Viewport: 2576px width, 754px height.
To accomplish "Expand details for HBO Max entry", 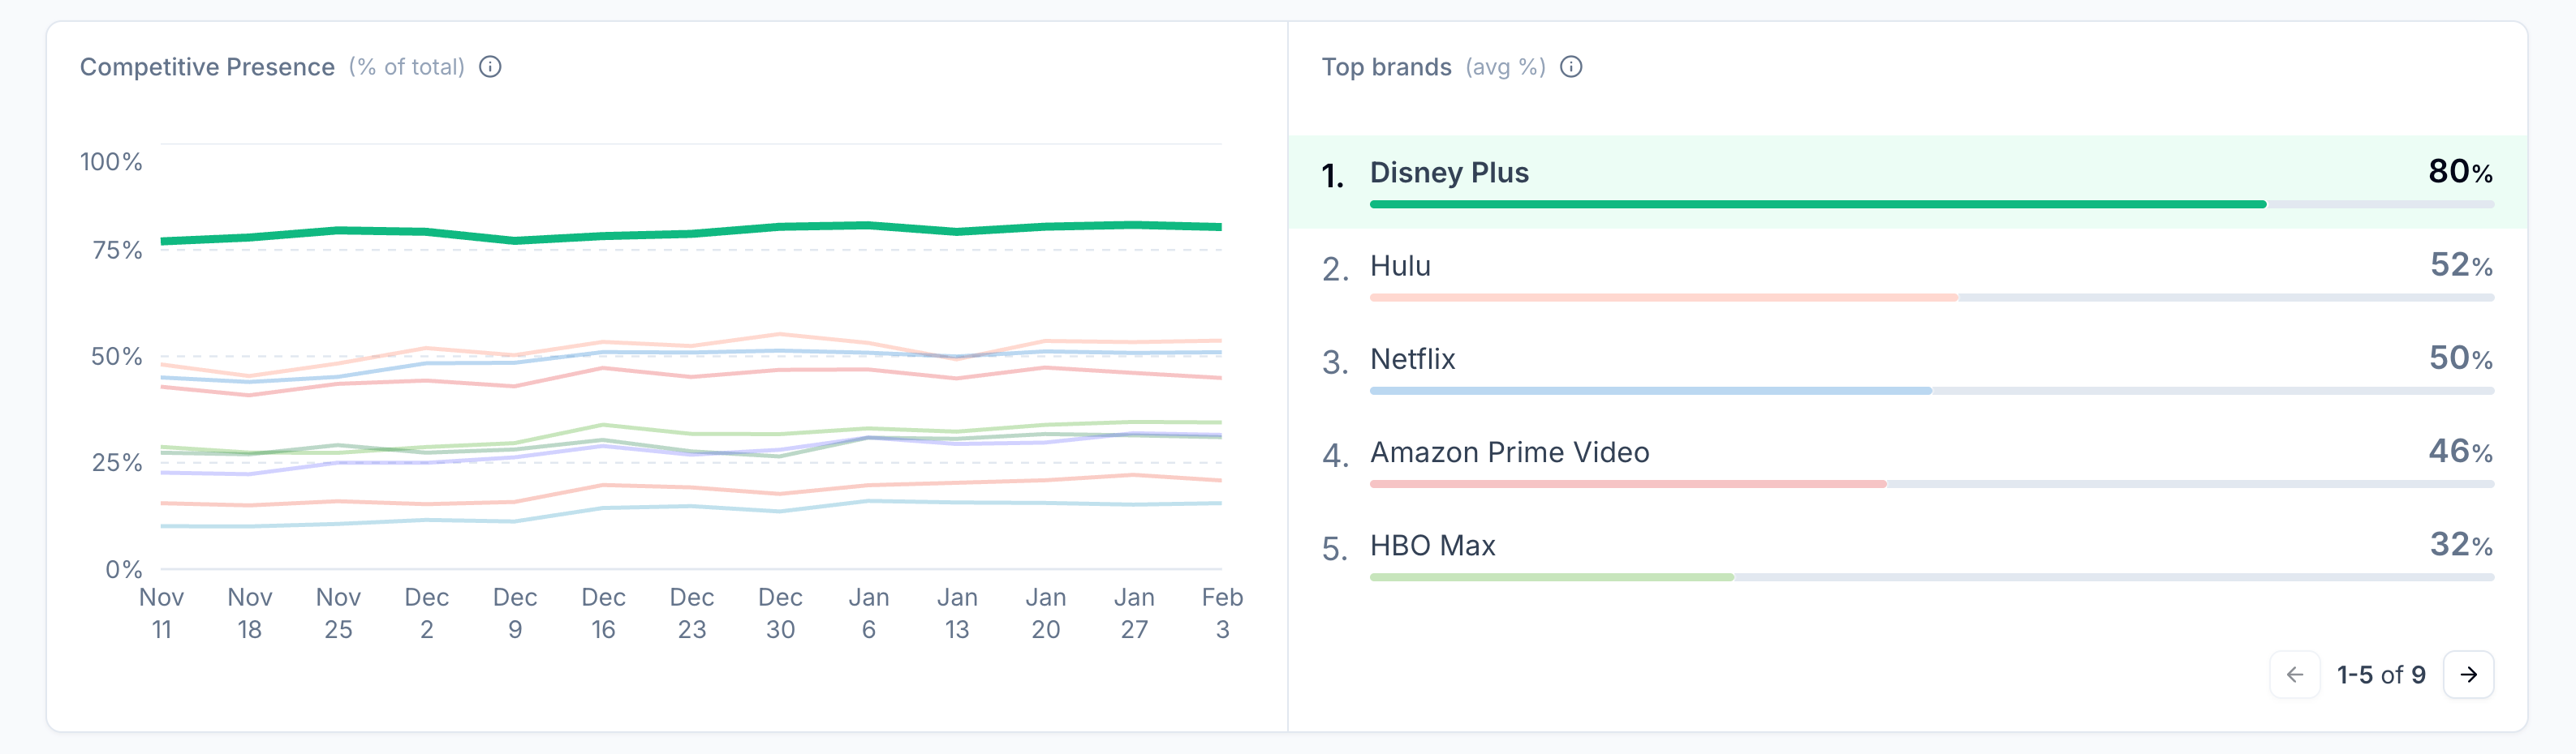I will click(x=1432, y=546).
